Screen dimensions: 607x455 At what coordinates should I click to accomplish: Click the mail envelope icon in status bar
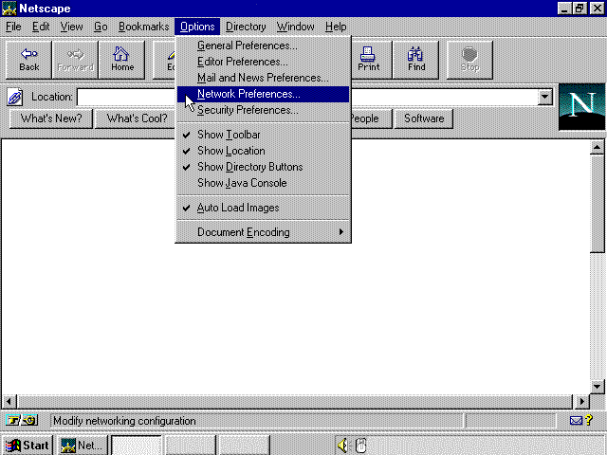[576, 421]
